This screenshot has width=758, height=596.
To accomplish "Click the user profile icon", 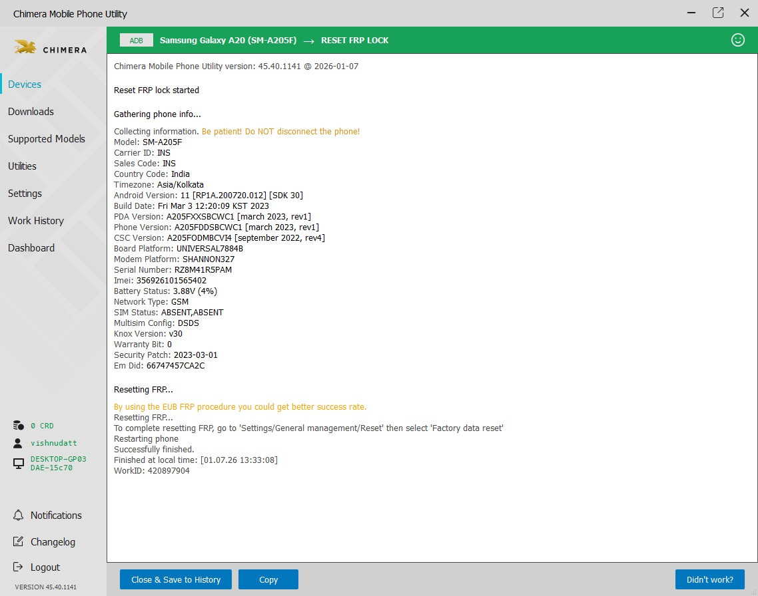I will 18,442.
